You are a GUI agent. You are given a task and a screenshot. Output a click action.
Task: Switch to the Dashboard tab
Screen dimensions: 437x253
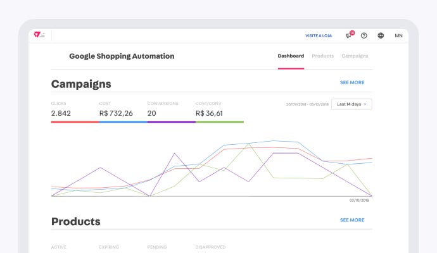[x=291, y=56]
